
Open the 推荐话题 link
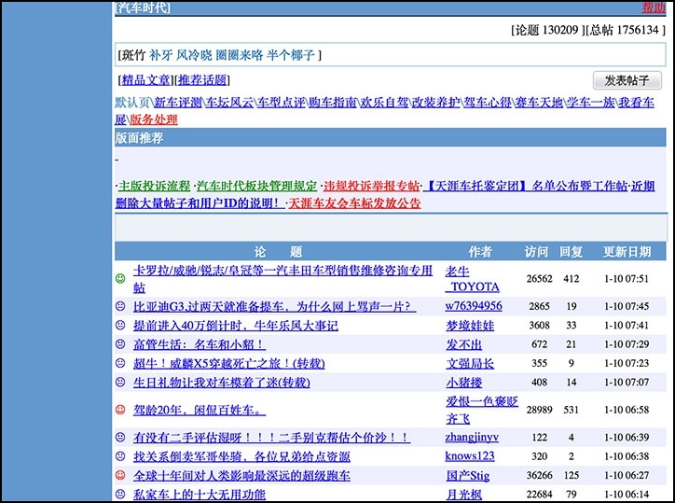202,80
